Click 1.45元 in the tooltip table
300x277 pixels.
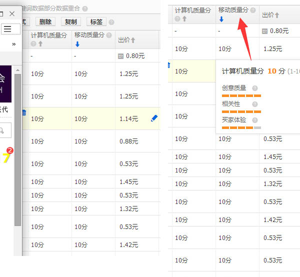click(x=273, y=157)
